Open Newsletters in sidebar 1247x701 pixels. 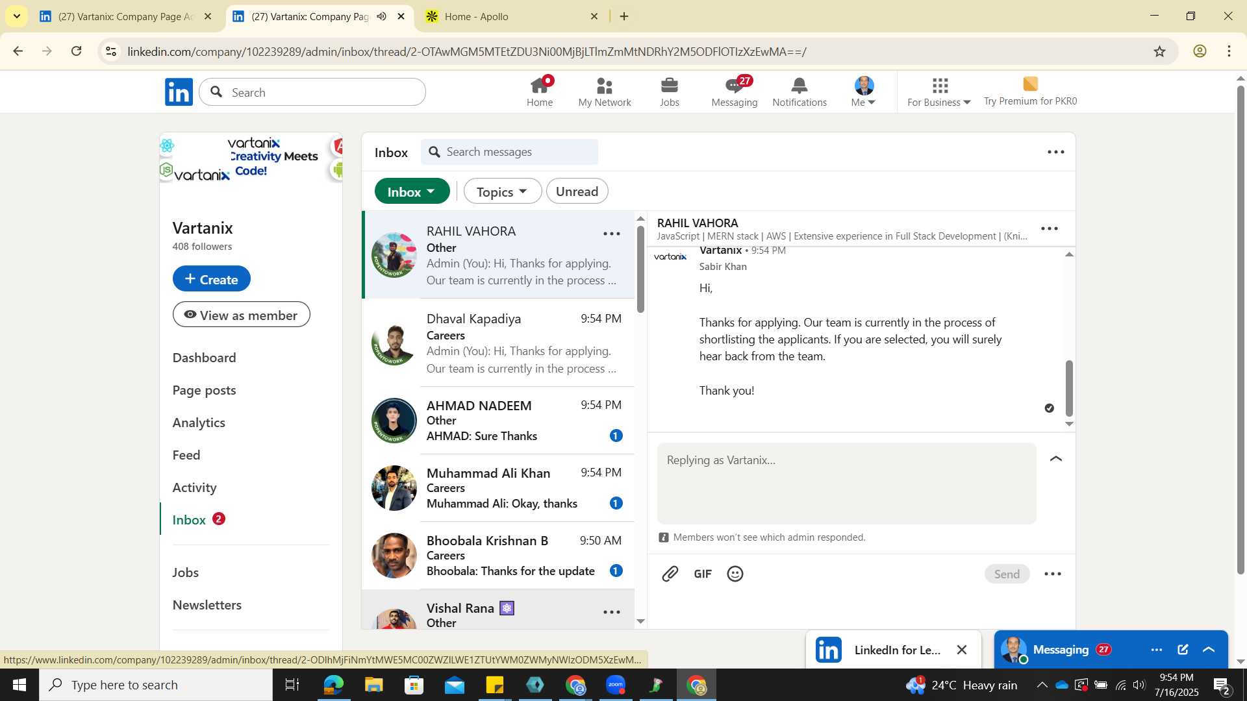(x=207, y=605)
